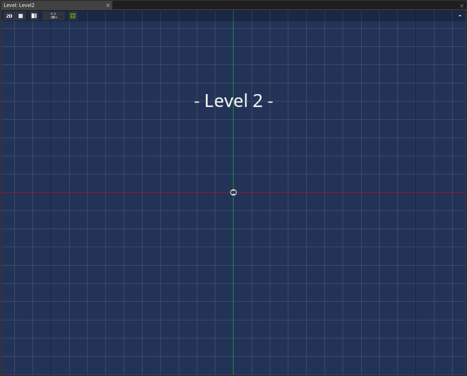Toggle the 2D view mode button
Image resolution: width=467 pixels, height=376 pixels.
9,16
